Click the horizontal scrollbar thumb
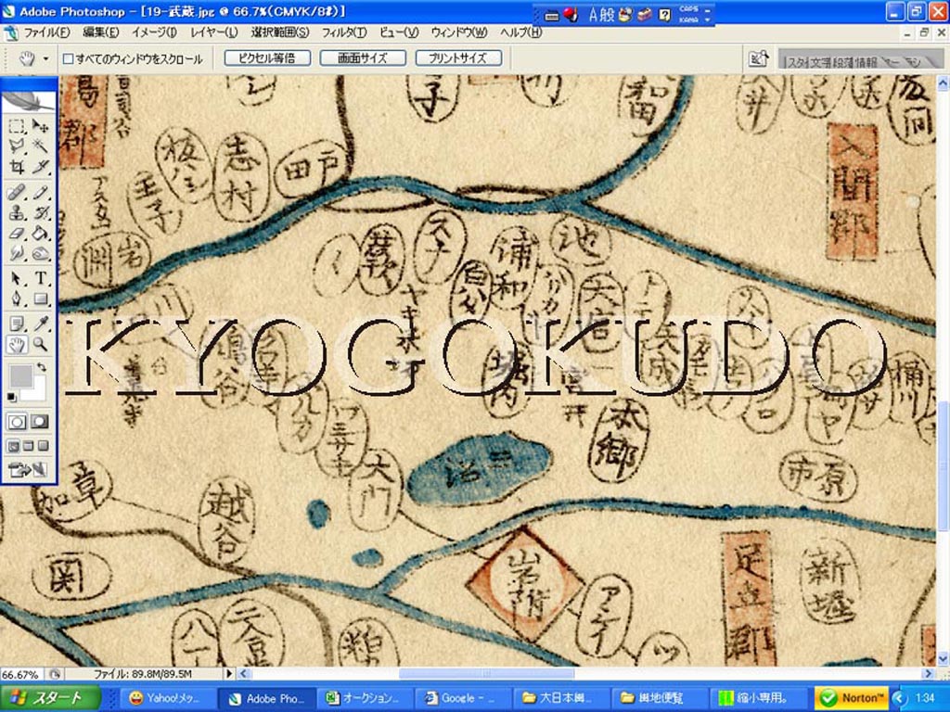950x712 pixels. pos(486,673)
